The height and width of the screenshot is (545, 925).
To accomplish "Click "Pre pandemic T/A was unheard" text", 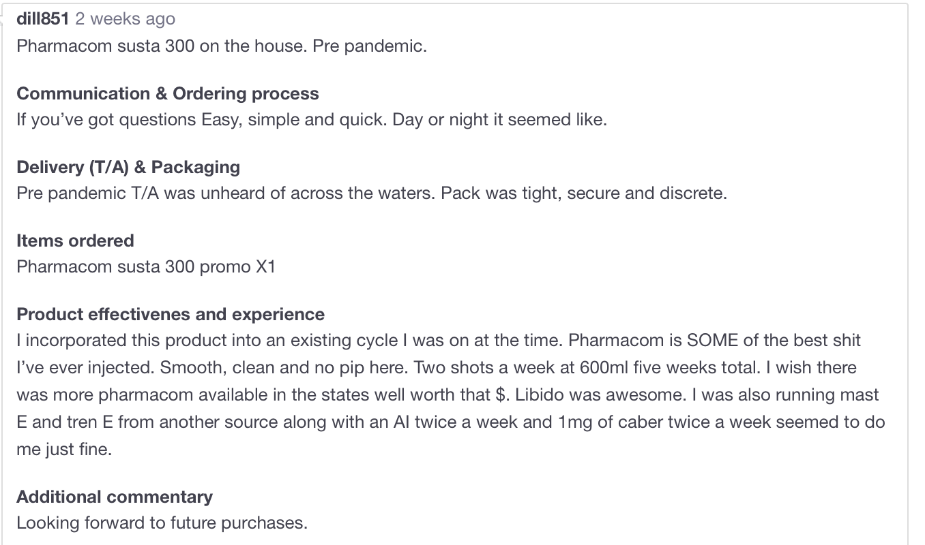I will (x=150, y=193).
